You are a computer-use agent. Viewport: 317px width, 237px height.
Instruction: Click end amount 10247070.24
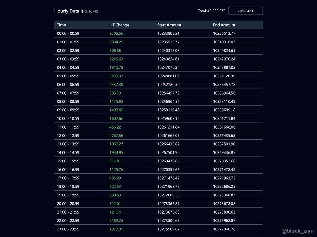224,59
